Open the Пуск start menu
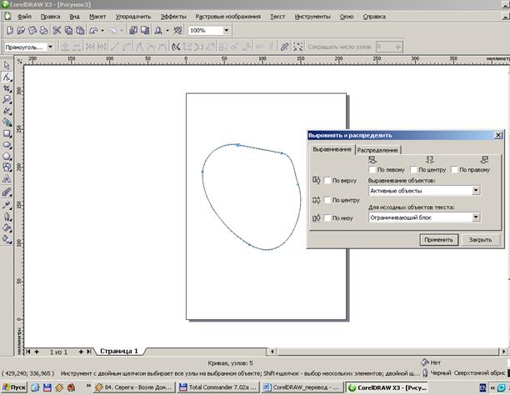 (14, 387)
